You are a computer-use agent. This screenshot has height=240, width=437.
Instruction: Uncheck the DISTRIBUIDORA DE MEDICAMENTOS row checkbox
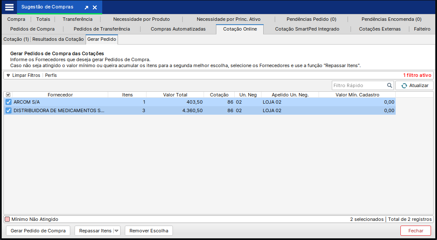pos(8,110)
